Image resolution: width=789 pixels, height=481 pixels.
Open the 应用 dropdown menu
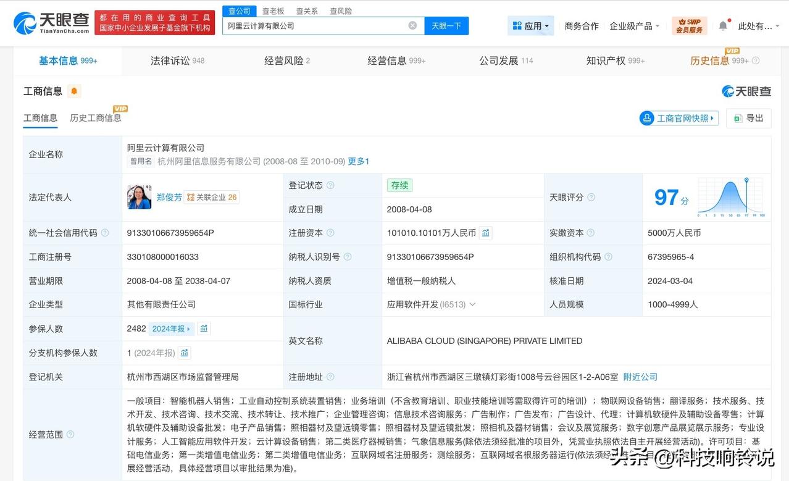point(531,26)
